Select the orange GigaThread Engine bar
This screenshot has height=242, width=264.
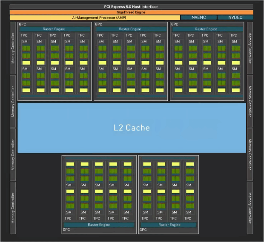[x=131, y=12]
